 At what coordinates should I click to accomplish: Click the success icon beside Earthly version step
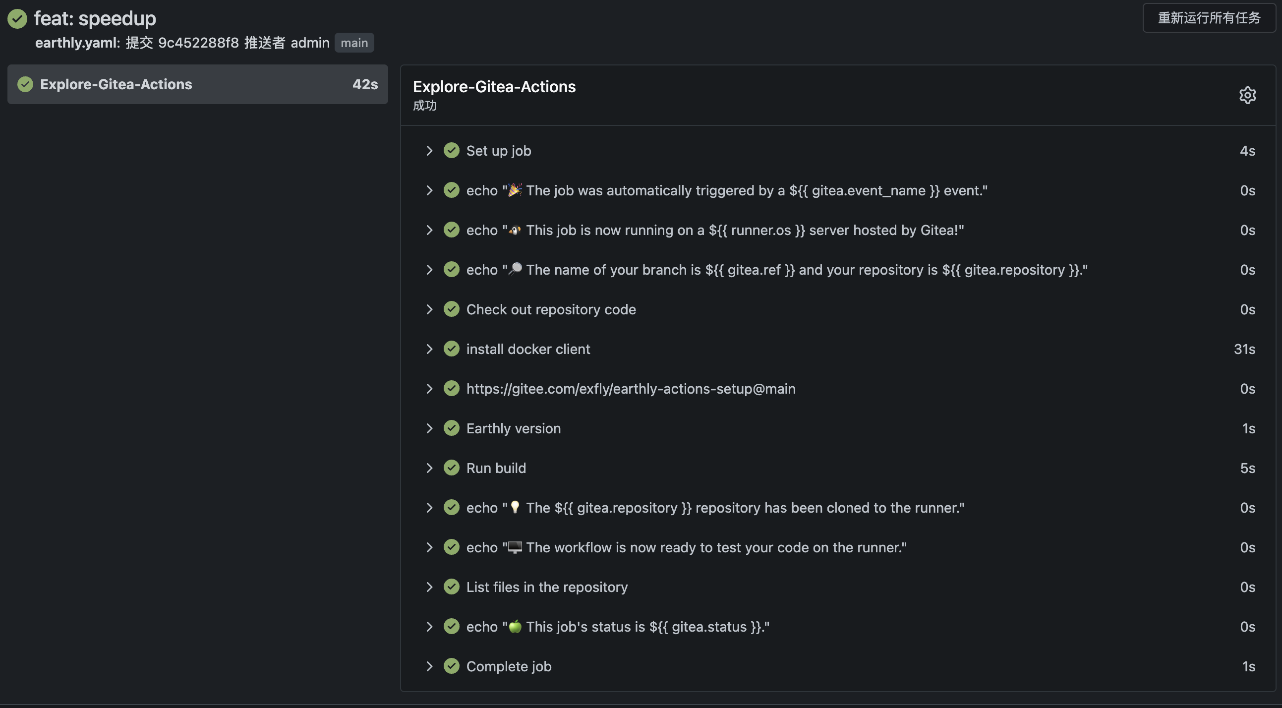click(x=452, y=428)
